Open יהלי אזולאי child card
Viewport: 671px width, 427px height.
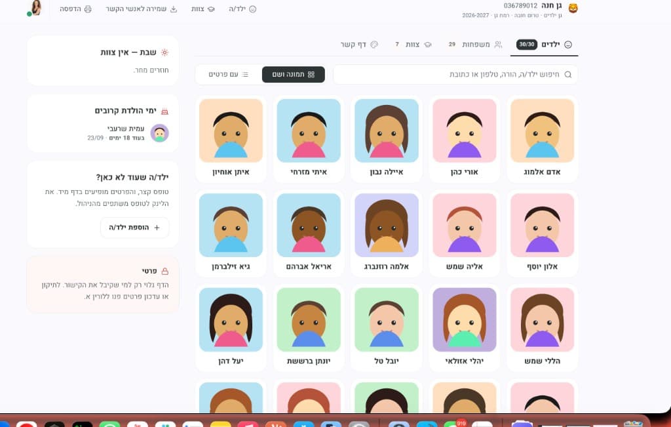coord(465,328)
